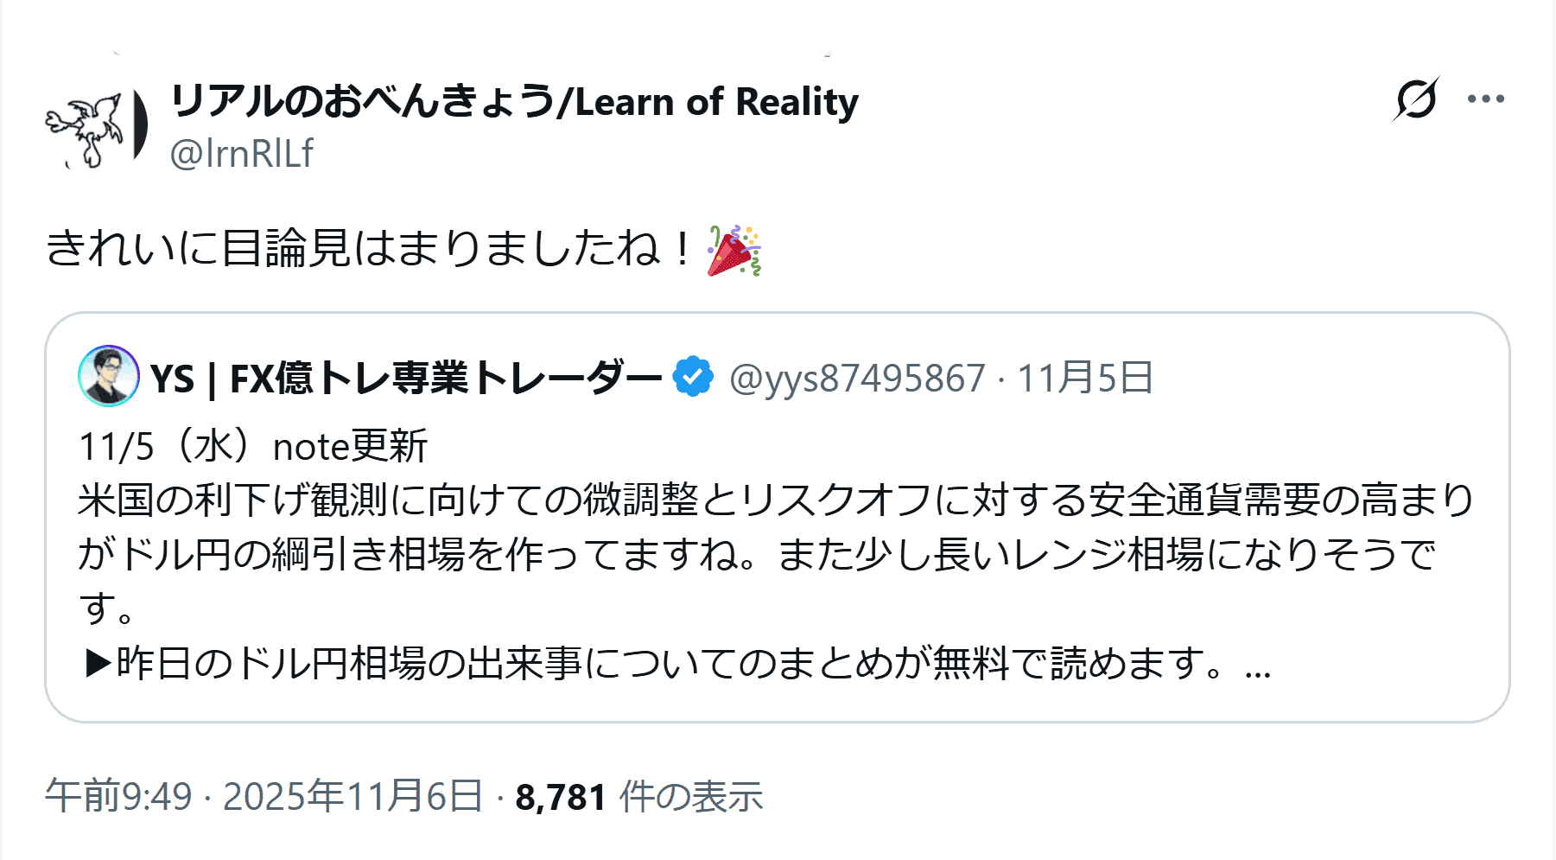Click the @yys87495867 handle
This screenshot has height=860, width=1556.
tap(857, 379)
